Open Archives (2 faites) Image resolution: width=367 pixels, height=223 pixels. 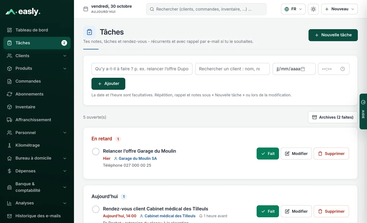point(333,117)
